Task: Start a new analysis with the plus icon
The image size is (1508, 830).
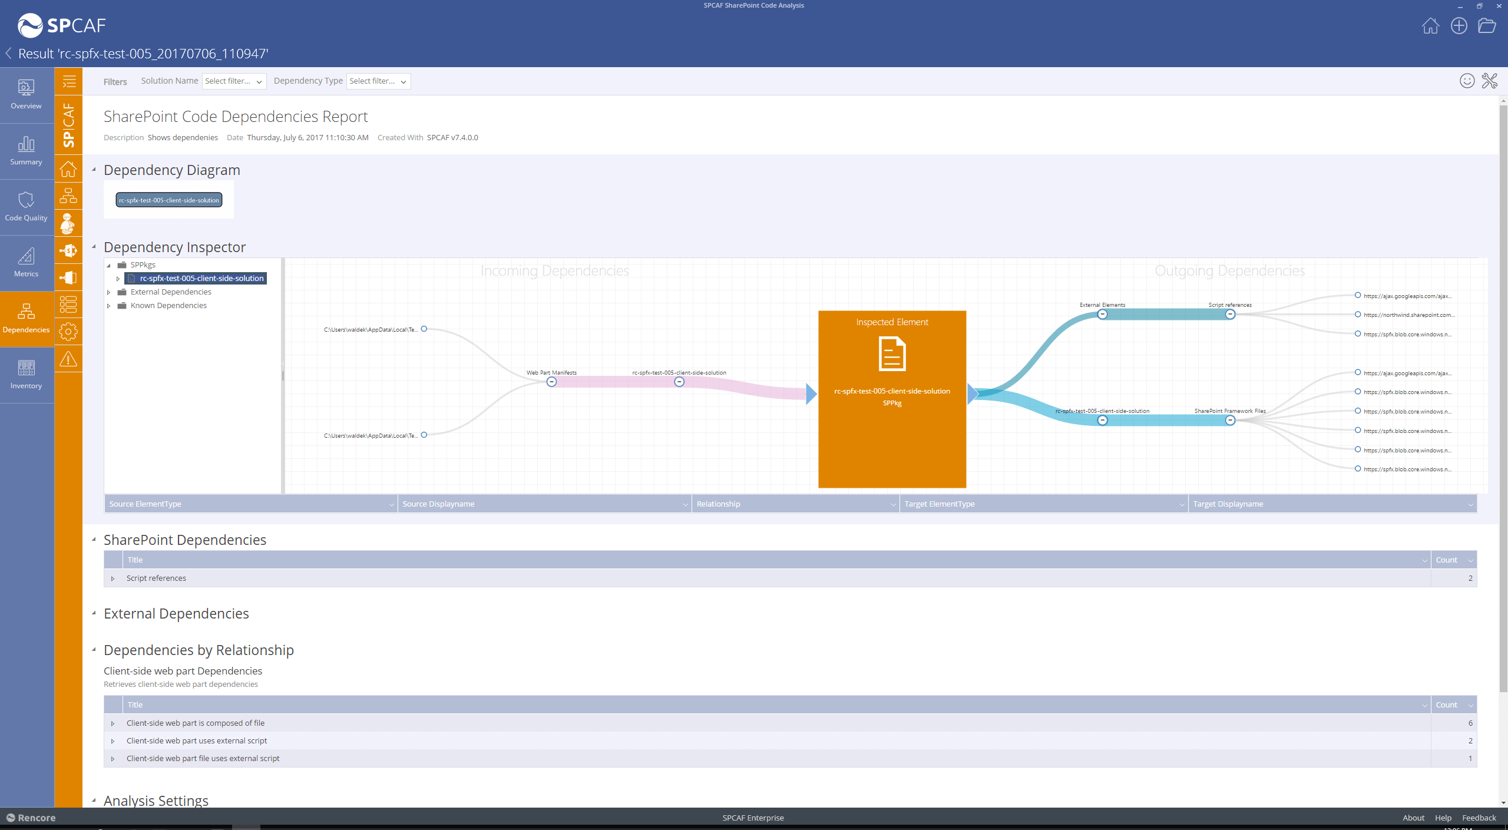Action: point(1459,26)
